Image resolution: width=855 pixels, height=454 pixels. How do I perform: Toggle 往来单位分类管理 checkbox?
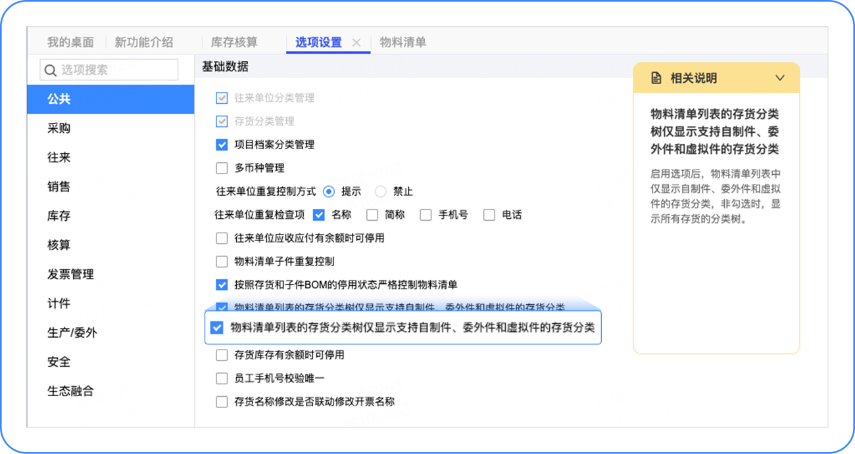[222, 98]
